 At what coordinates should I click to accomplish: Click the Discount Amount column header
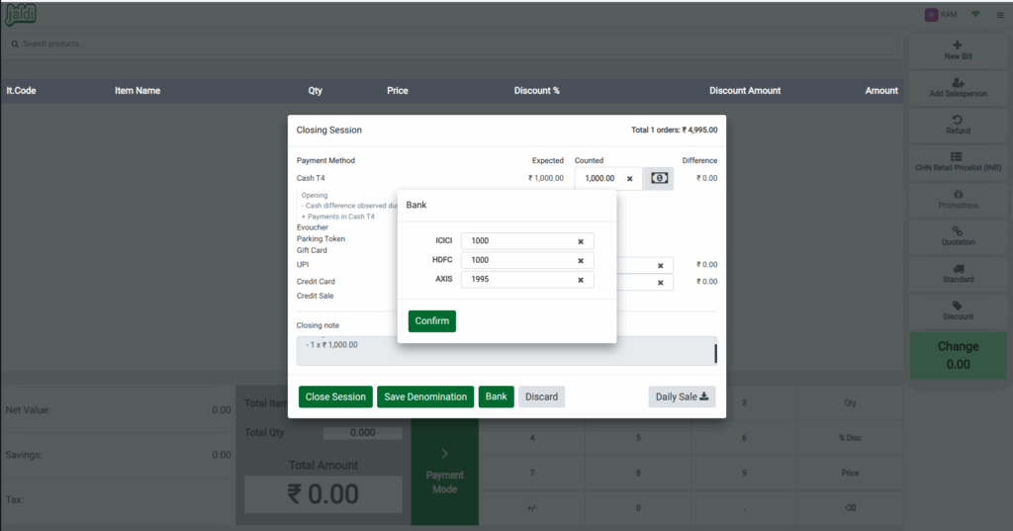coord(745,91)
